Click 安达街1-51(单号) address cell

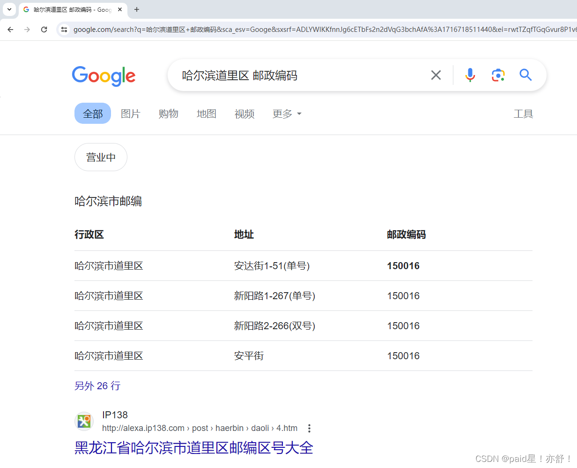272,266
